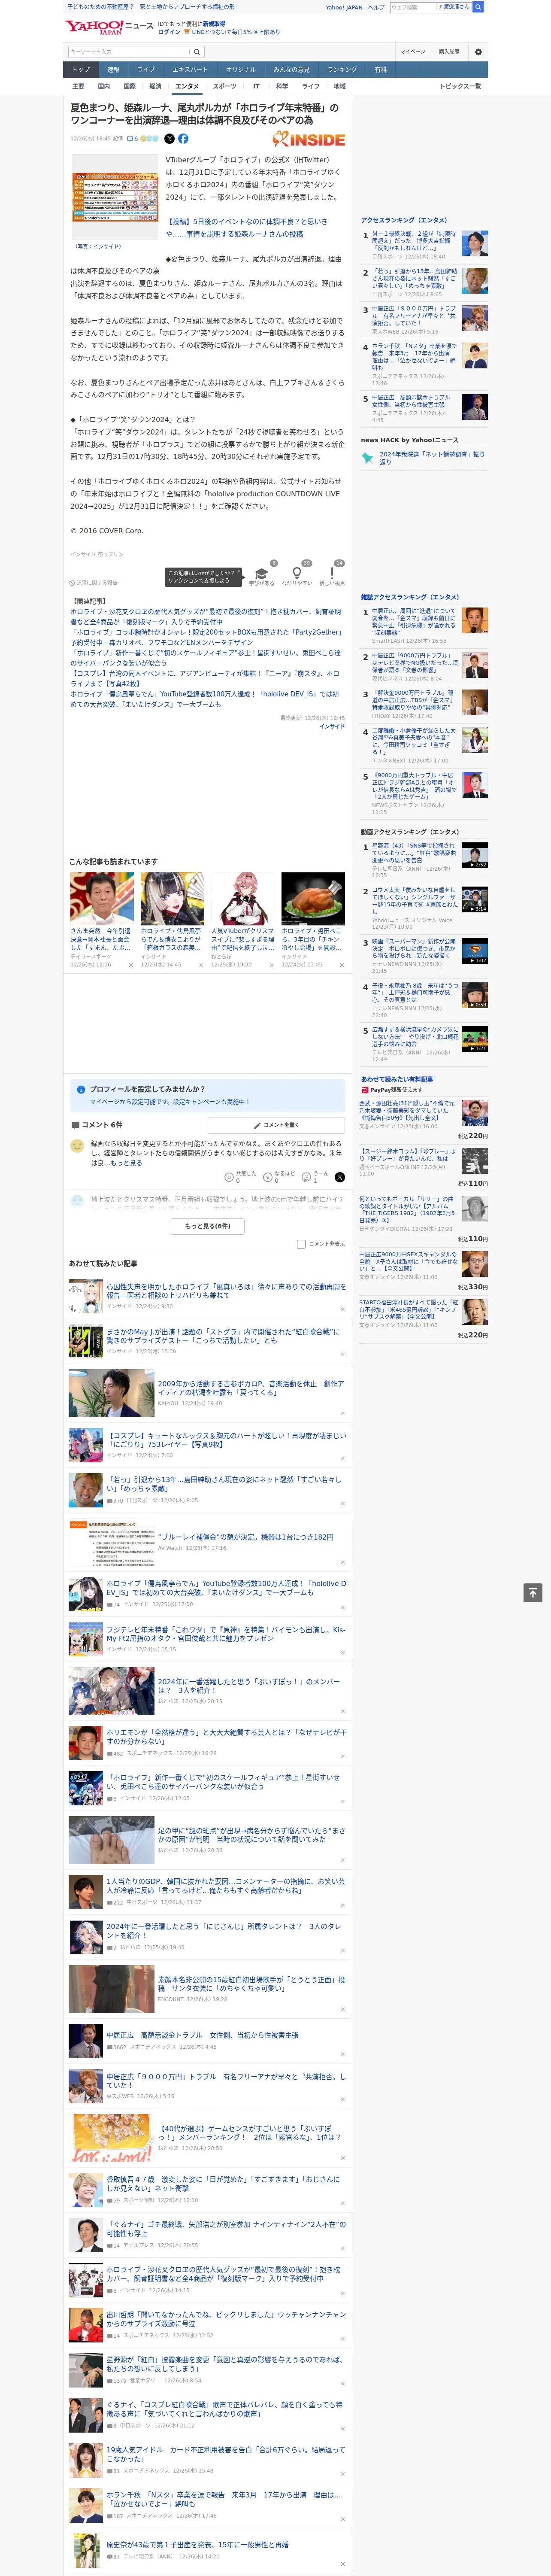Open the article comment count bubble
The height and width of the screenshot is (2576, 551).
click(x=132, y=139)
